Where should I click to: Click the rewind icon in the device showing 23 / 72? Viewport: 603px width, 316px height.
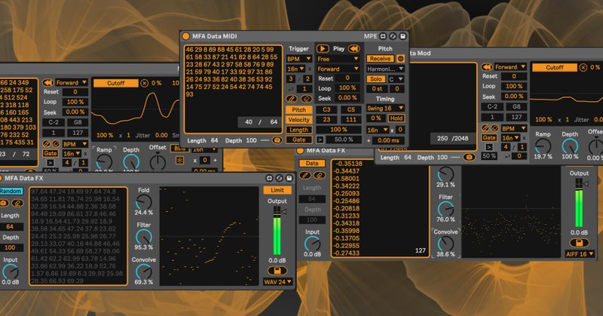tap(47, 83)
